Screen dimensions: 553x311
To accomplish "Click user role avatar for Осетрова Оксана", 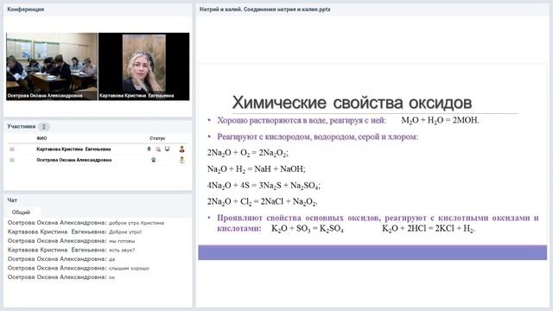I will coord(182,160).
